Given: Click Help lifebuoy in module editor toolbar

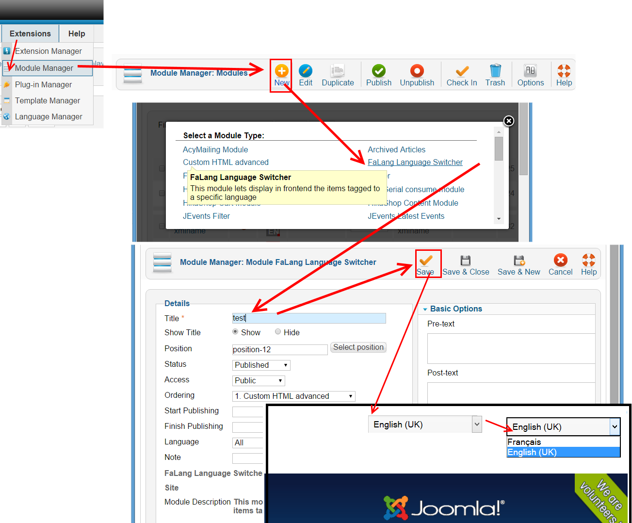Looking at the screenshot, I should 589,260.
